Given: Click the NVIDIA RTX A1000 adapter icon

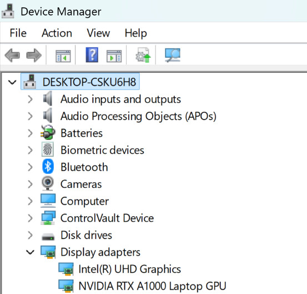Looking at the screenshot, I should coord(66,286).
